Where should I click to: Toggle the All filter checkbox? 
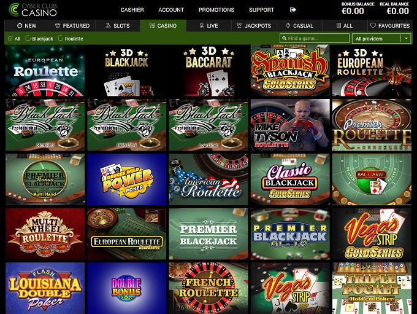(10, 38)
